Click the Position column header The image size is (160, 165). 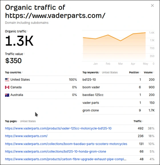[134, 72]
